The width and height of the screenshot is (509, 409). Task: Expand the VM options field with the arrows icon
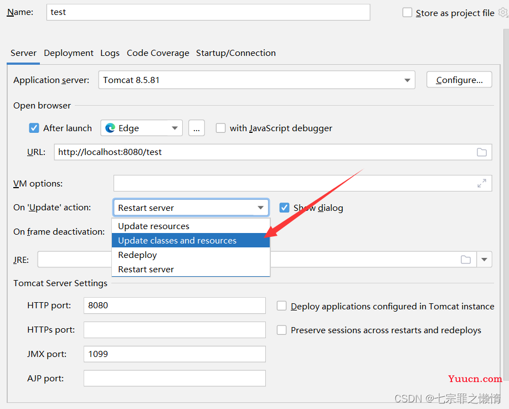482,183
